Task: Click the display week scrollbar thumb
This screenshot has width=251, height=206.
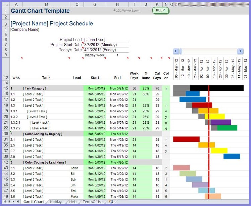Action: point(181,51)
